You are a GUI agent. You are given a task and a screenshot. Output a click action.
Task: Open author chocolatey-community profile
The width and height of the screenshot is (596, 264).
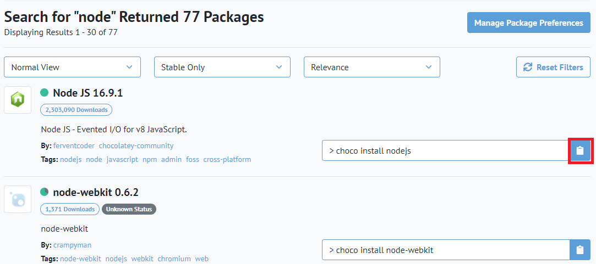(136, 145)
